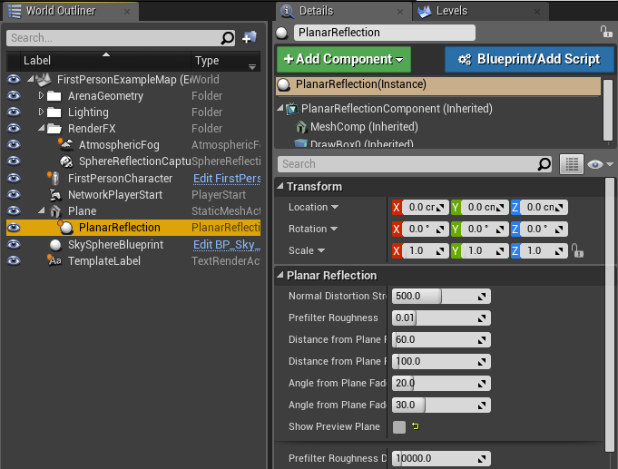
Task: Collapse the Planar Reflection section
Action: pos(280,276)
